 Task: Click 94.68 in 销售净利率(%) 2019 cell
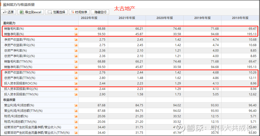coord(215,34)
